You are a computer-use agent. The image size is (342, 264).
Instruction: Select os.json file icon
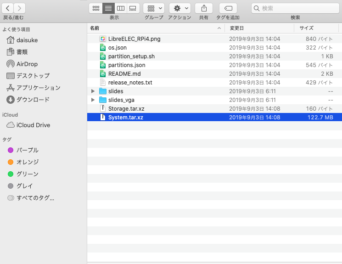103,48
